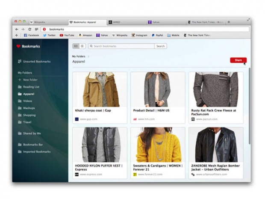Open the Shared by Me folder
The width and height of the screenshot is (265, 199).
click(32, 134)
